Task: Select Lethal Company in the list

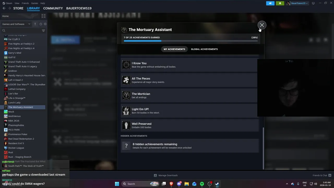Action: [x=15, y=89]
